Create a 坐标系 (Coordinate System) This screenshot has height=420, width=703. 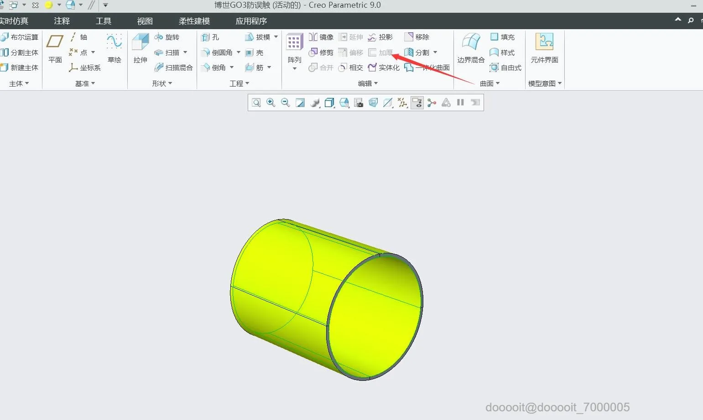[x=85, y=67]
